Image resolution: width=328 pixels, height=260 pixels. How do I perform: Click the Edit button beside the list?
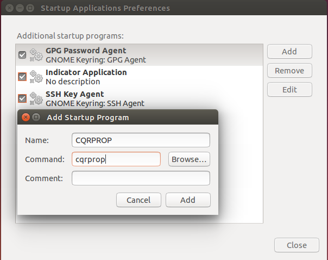pos(289,90)
